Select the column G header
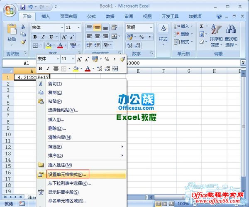249x207 pixels. [x=189, y=71]
